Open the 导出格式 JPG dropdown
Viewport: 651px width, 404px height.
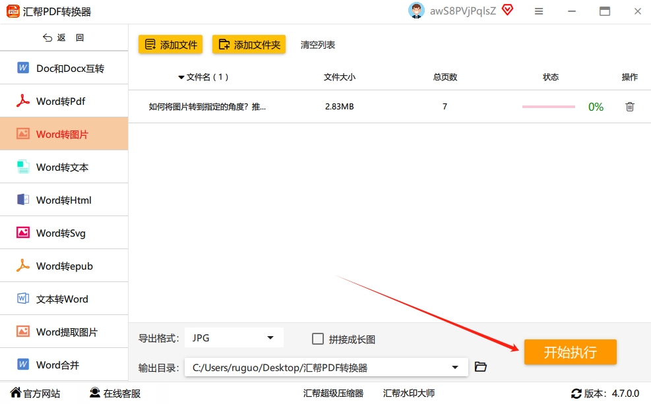pyautogui.click(x=233, y=337)
